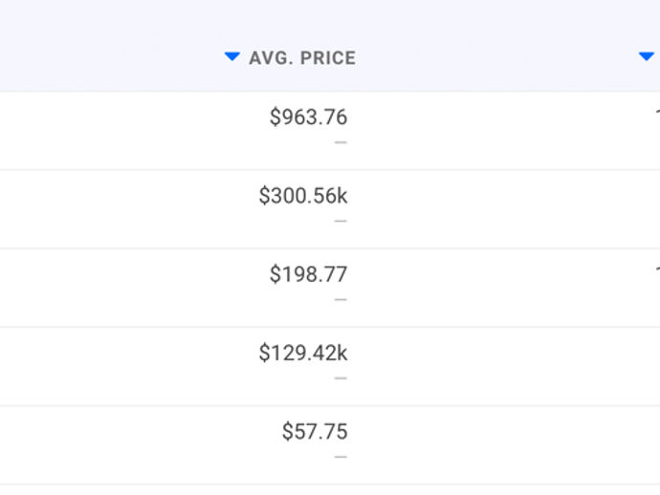Sort the table by the AVG. PRICE header
This screenshot has height=495, width=660.
click(x=302, y=58)
